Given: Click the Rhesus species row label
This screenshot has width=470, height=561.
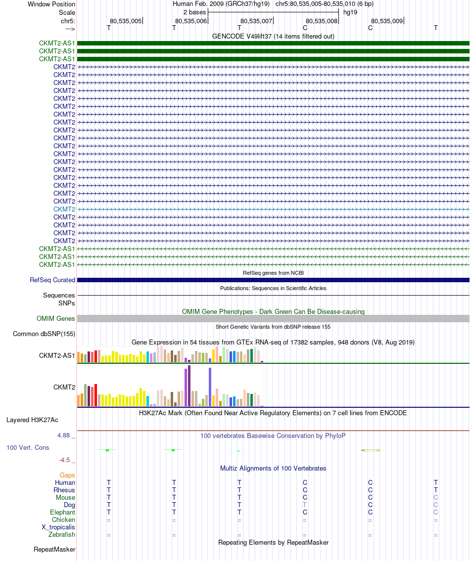Looking at the screenshot, I should tap(64, 490).
